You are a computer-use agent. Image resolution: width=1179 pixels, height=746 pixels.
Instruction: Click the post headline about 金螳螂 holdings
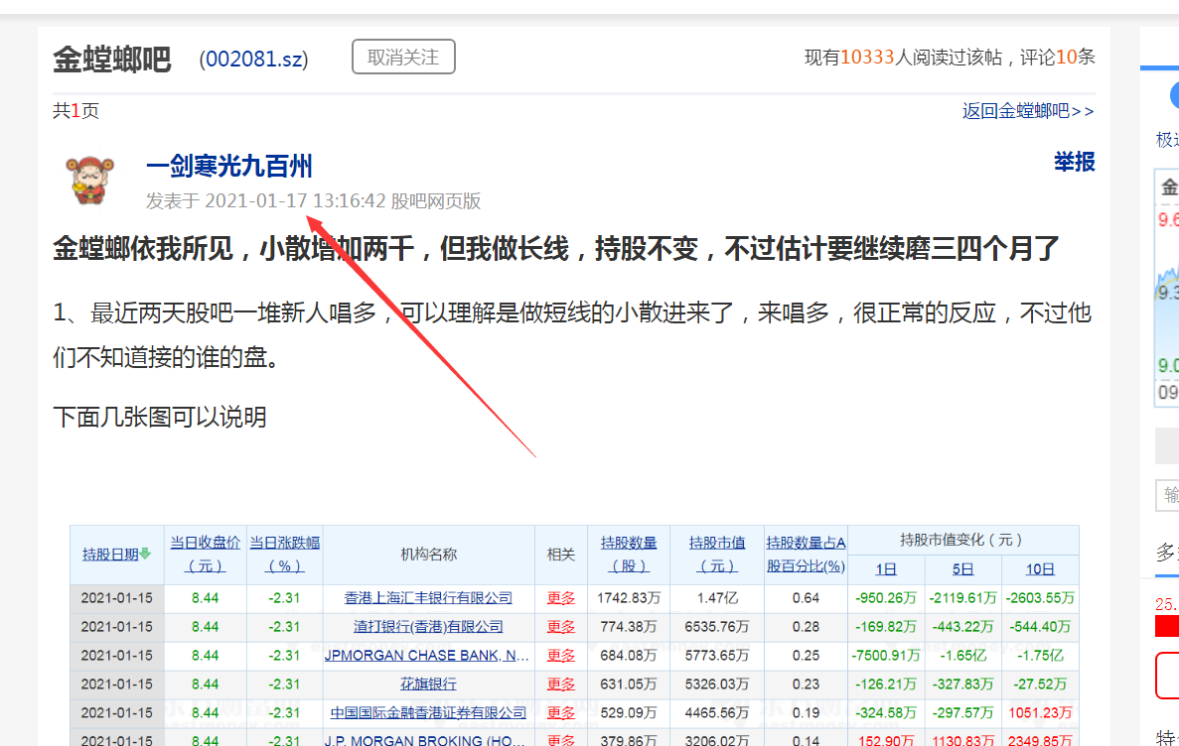[555, 249]
